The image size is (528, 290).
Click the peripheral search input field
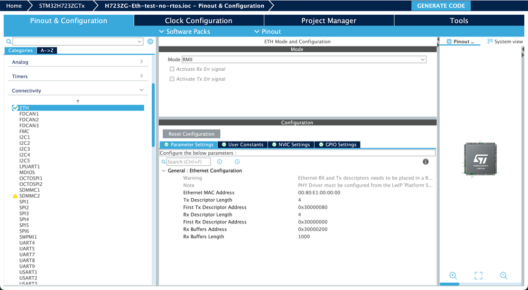coord(78,41)
